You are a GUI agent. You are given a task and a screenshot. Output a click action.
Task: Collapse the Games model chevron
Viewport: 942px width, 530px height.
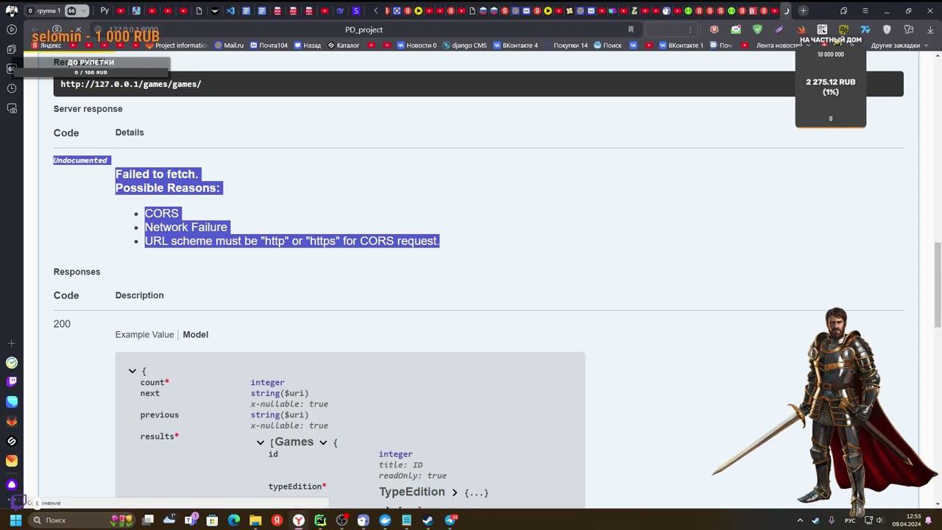click(323, 442)
